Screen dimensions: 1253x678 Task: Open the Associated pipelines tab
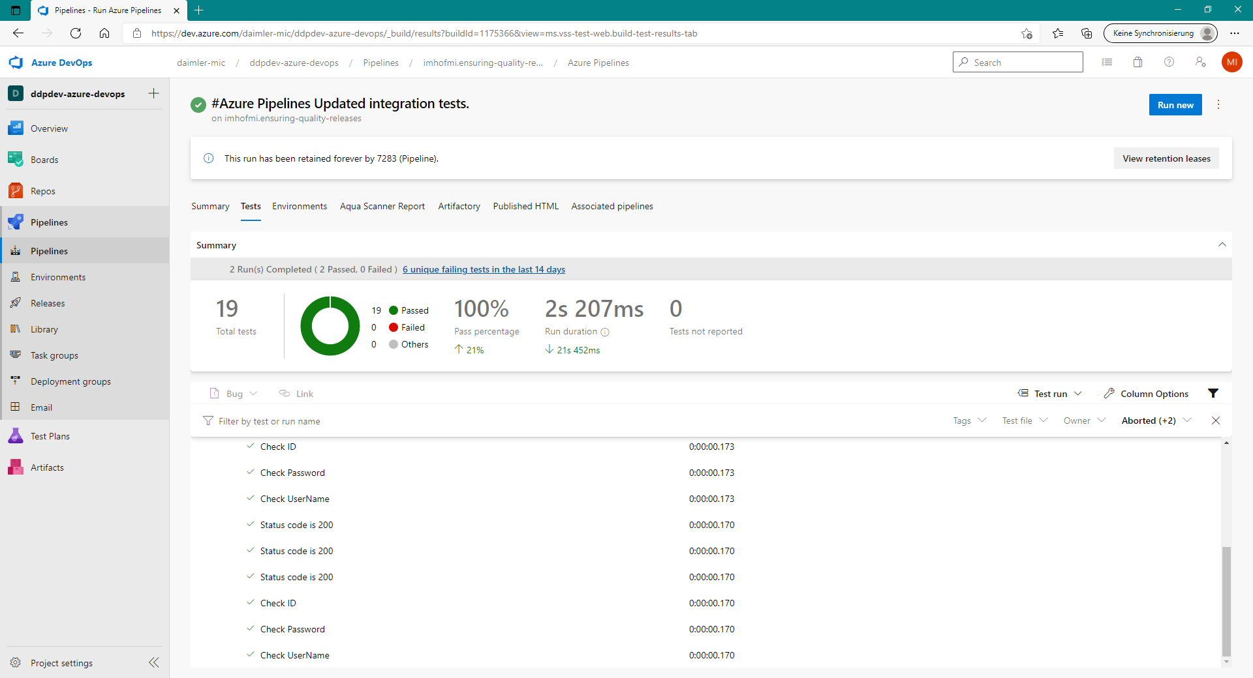click(x=612, y=206)
